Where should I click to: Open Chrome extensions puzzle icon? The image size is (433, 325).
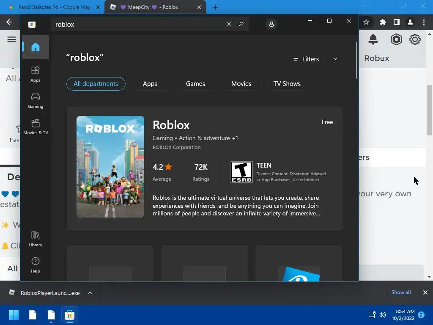(x=383, y=22)
